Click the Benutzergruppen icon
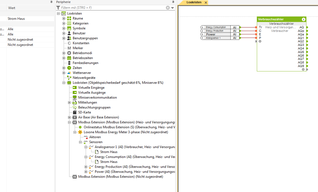Image resolution: width=318 pixels, height=192 pixels. (x=69, y=38)
